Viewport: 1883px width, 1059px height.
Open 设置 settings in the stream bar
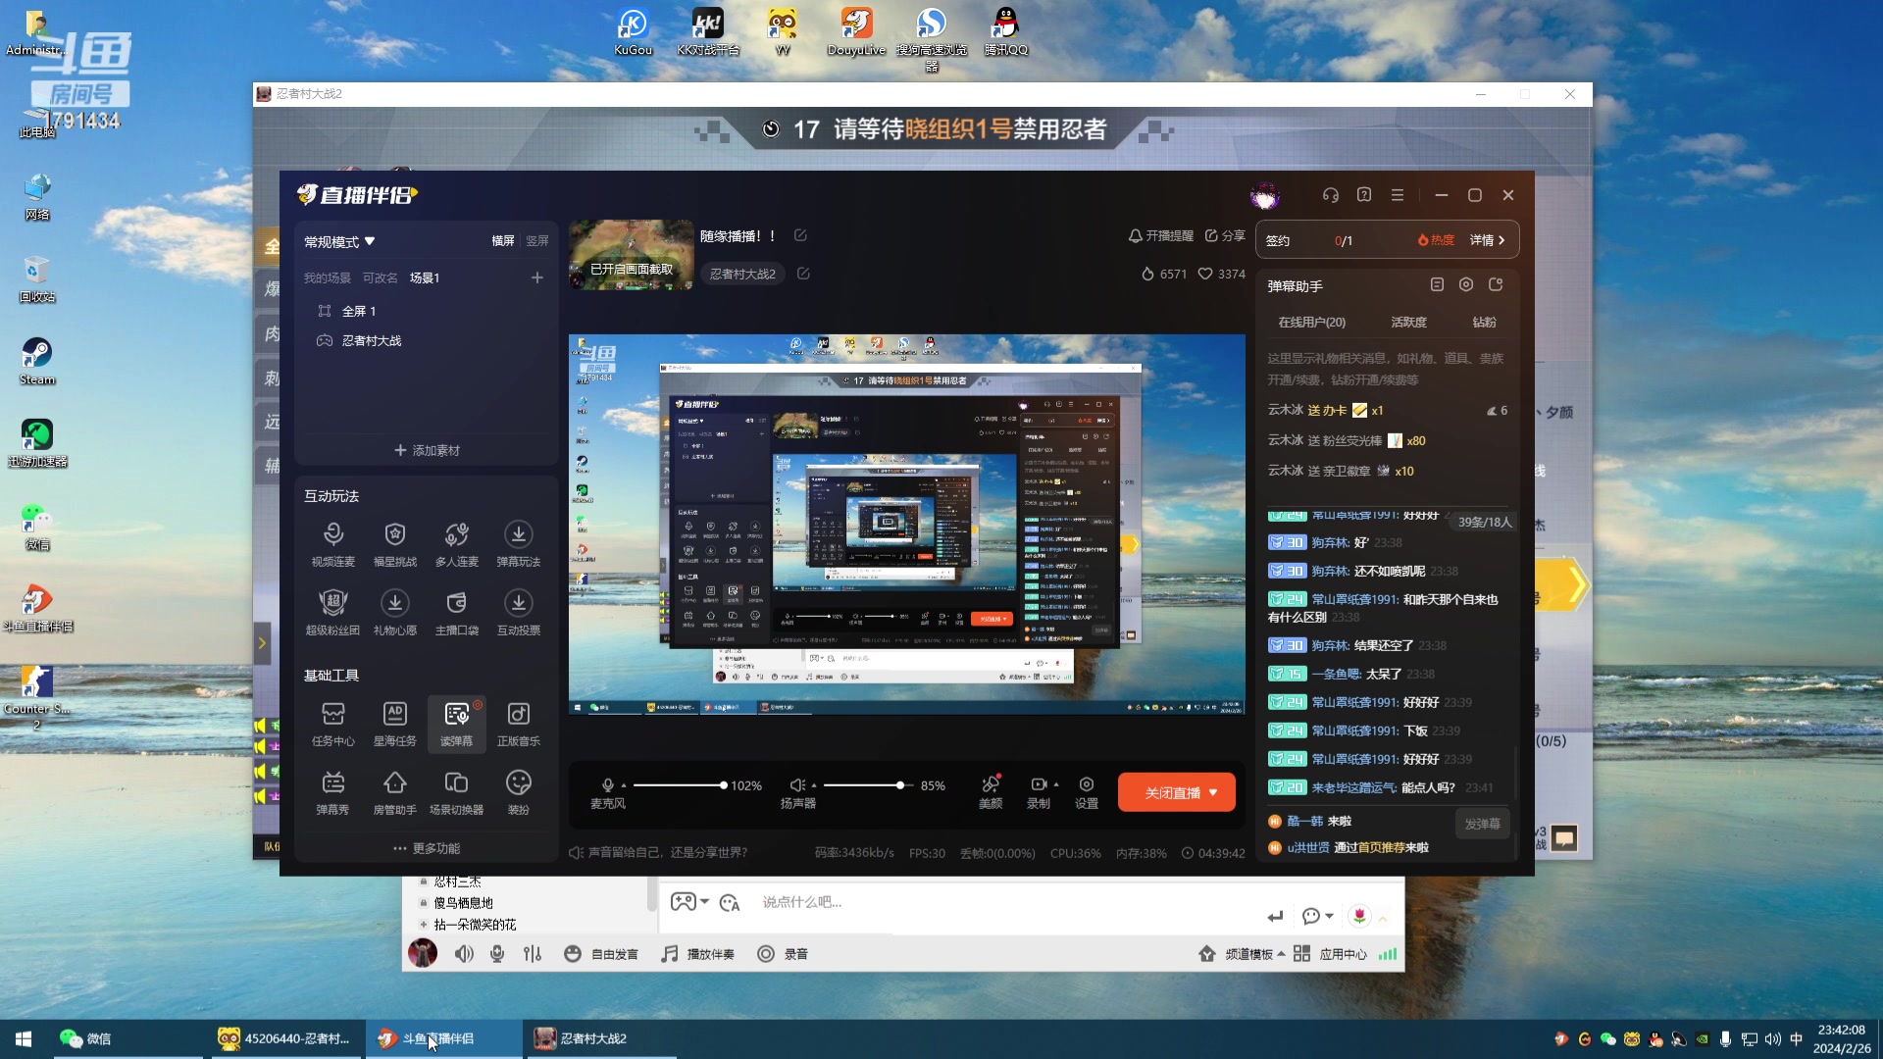pos(1087,791)
